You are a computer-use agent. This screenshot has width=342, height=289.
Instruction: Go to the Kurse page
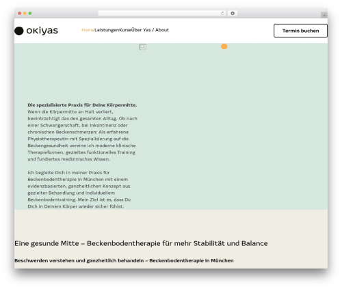tap(125, 30)
